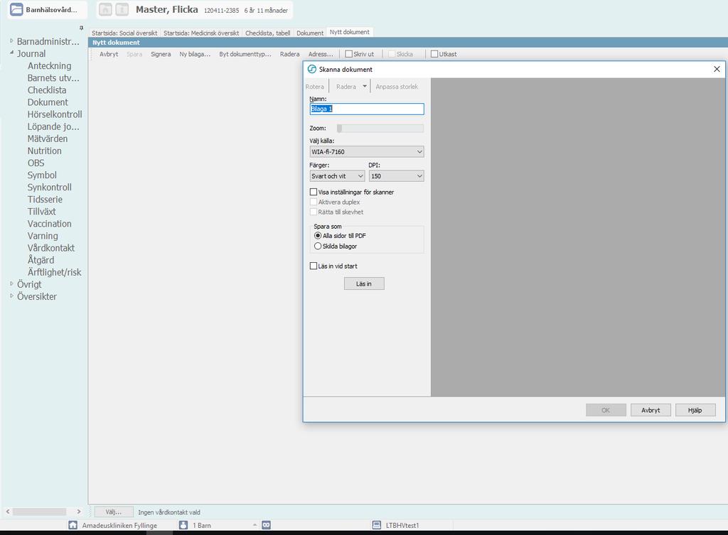
Task: Collapse the Journal tree node
Action: pos(11,53)
